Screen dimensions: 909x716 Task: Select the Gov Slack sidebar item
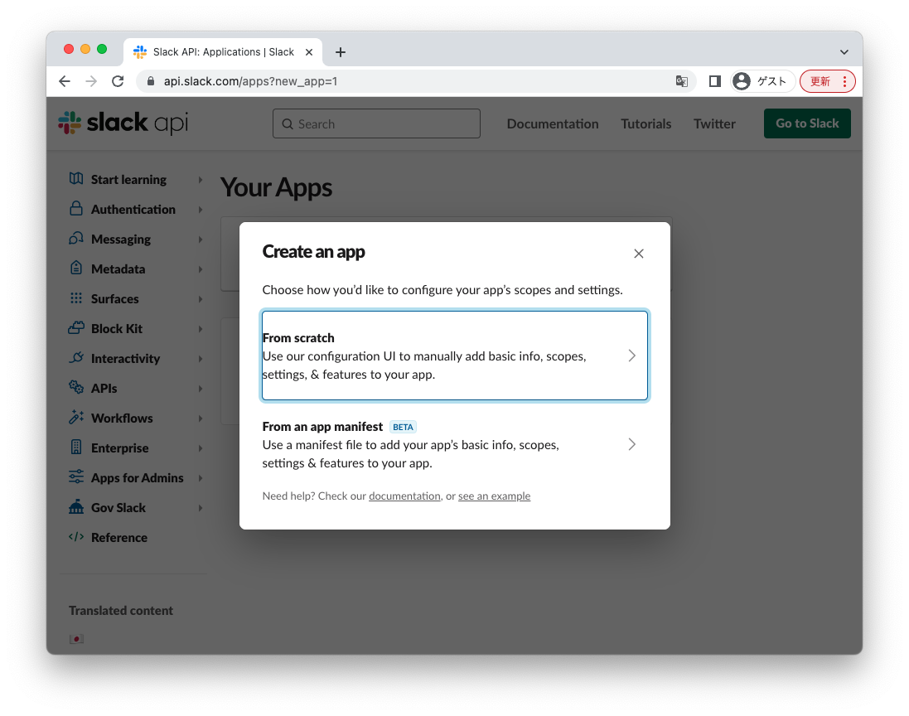tap(118, 508)
